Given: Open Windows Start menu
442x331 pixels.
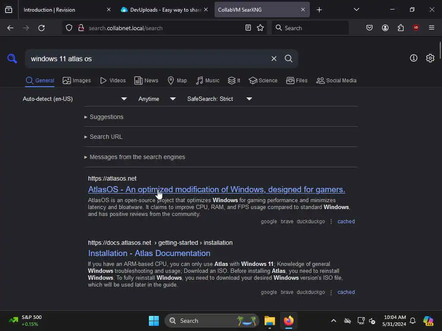Looking at the screenshot, I should click(x=154, y=321).
